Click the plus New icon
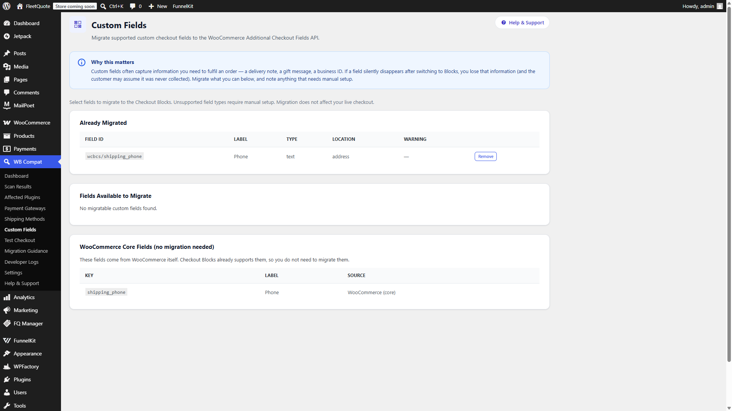Image resolution: width=732 pixels, height=411 pixels. 151,6
